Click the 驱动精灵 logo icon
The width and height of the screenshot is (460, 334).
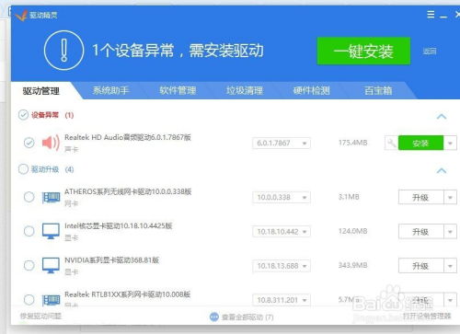point(21,15)
